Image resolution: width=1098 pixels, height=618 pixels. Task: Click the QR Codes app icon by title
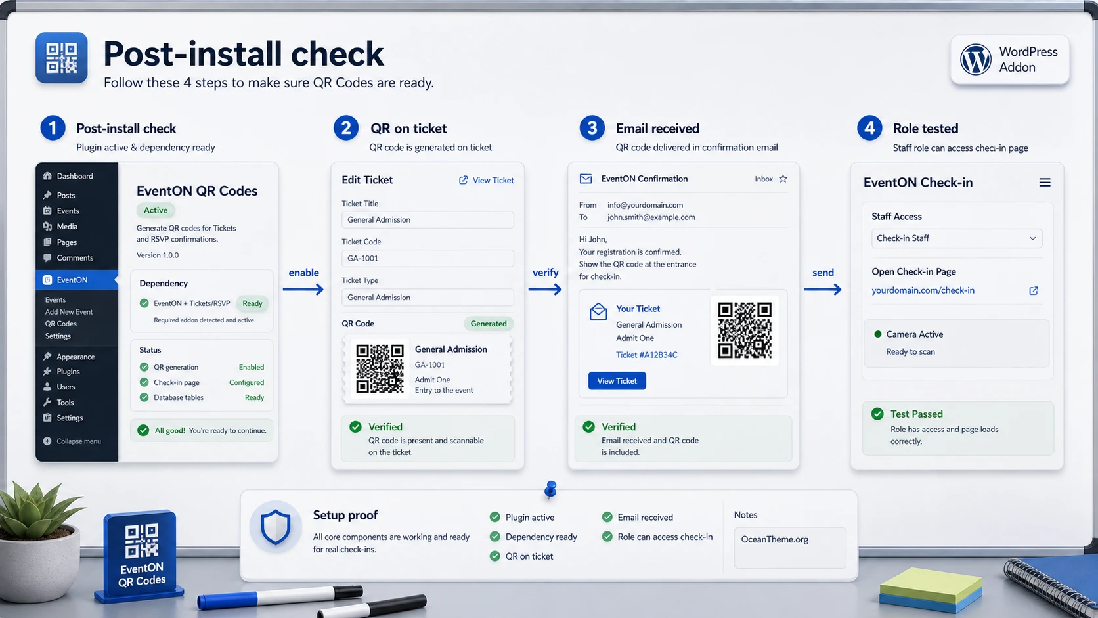62,58
